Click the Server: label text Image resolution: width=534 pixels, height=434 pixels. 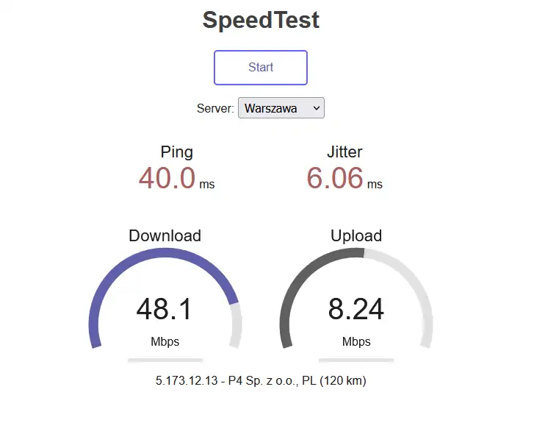coord(215,108)
